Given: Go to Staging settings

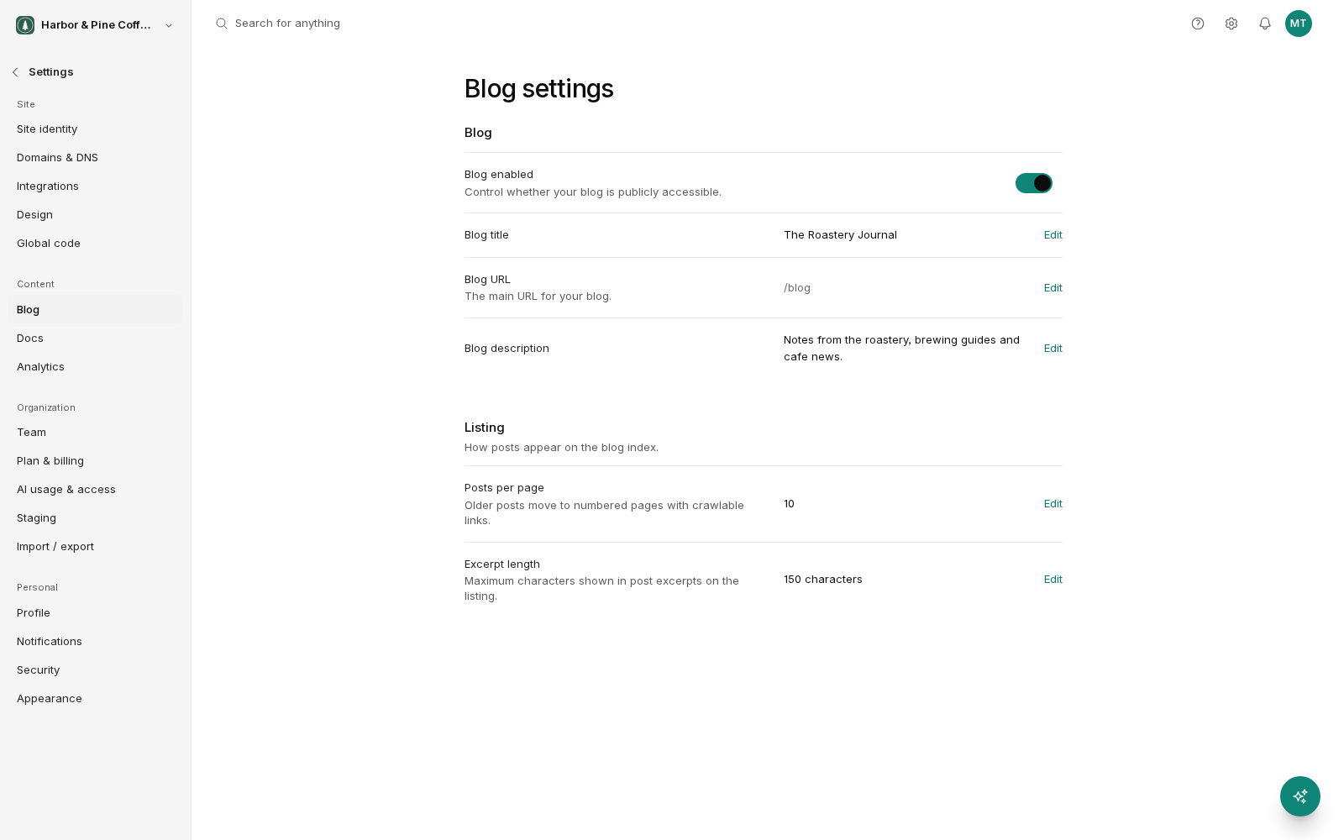Looking at the screenshot, I should tap(95, 518).
